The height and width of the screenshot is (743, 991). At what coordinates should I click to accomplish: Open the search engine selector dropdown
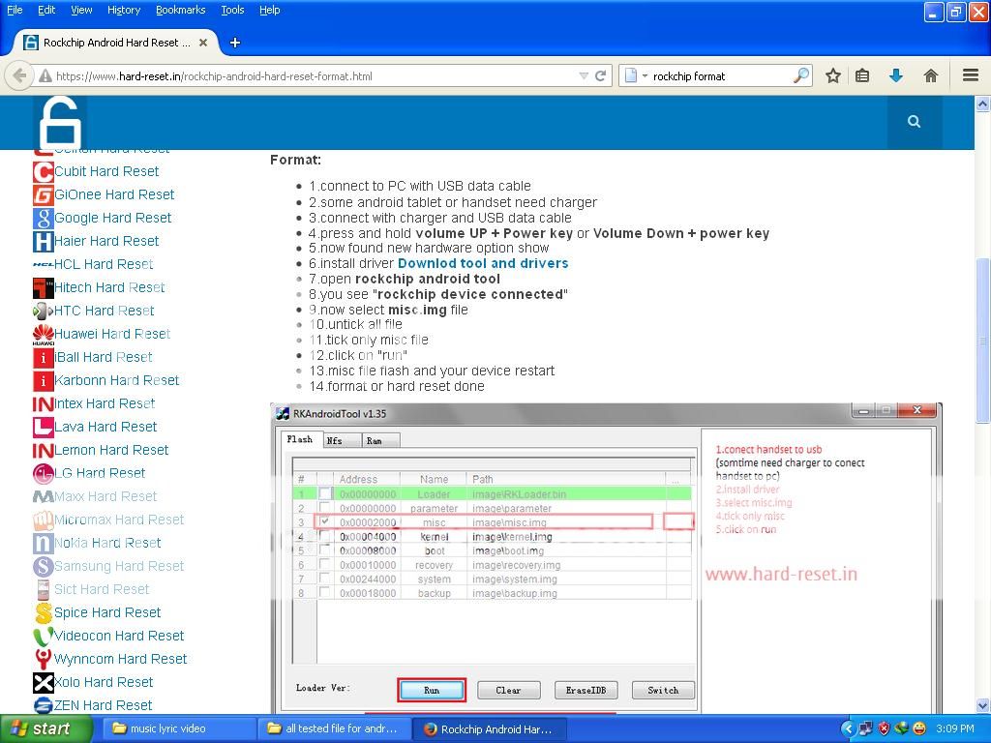636,75
